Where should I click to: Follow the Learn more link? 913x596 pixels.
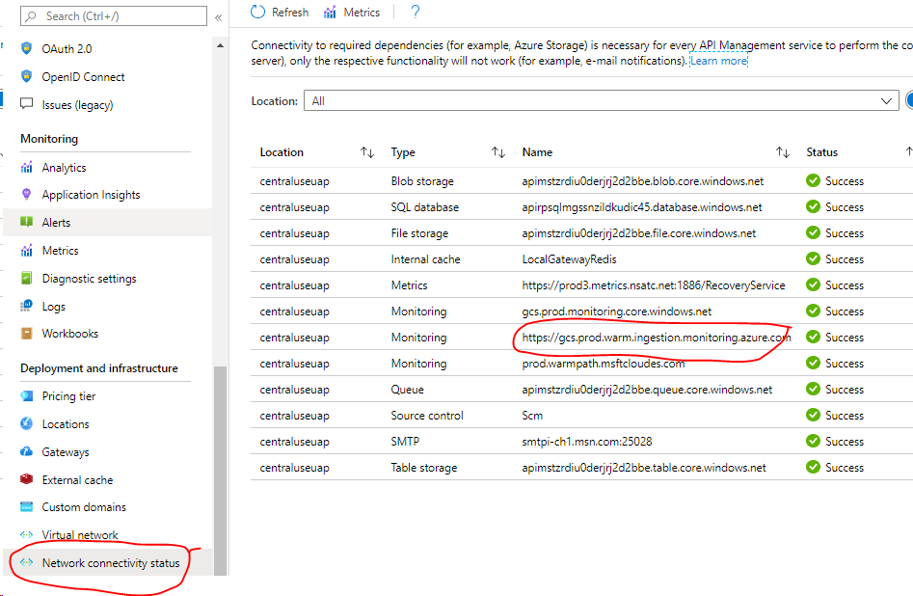[x=718, y=61]
